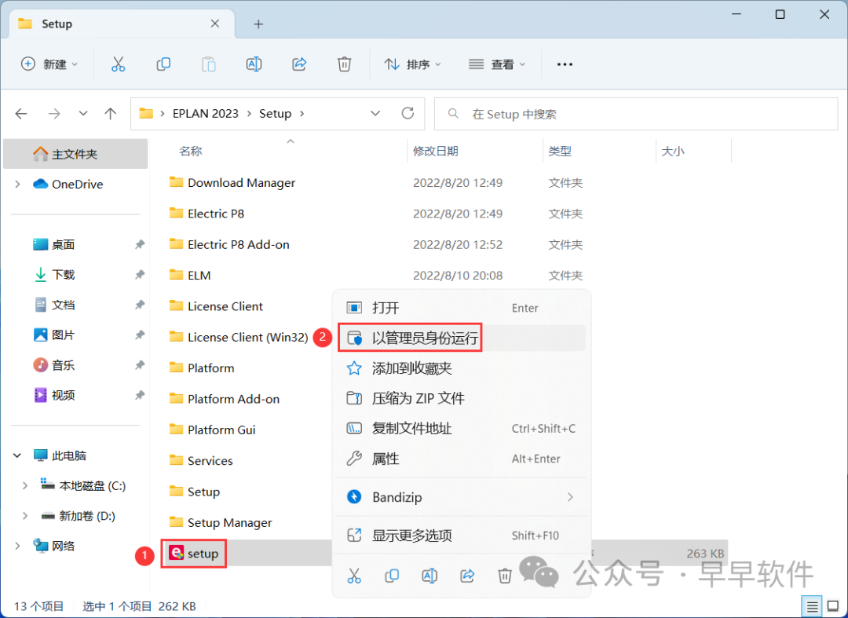Click the Delete trash icon in toolbar

(x=344, y=64)
